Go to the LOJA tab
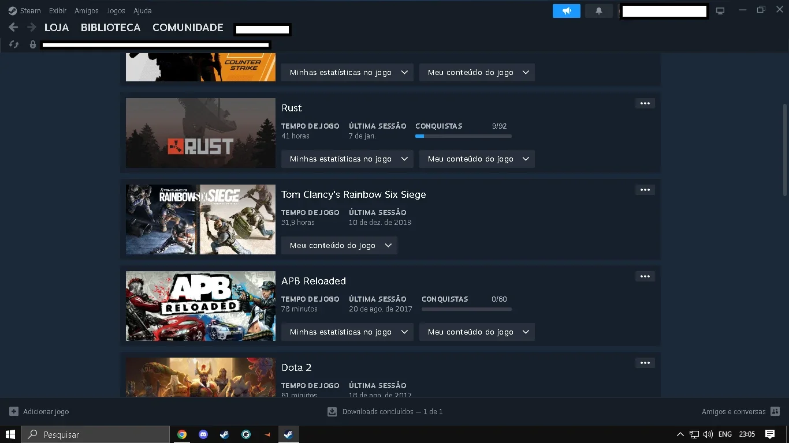Viewport: 789px width, 443px height. click(57, 28)
